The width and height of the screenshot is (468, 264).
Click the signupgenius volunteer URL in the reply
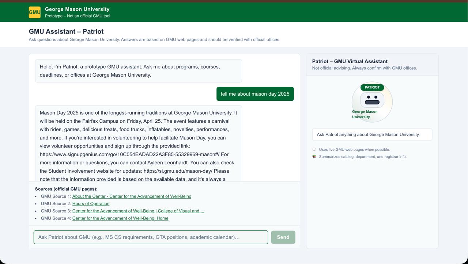point(129,154)
